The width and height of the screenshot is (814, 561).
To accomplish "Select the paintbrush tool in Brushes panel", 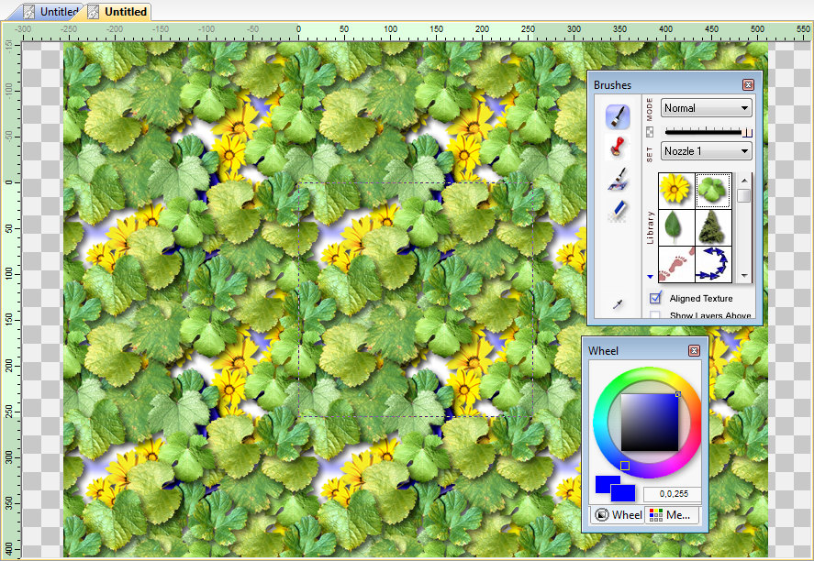I will coord(618,116).
